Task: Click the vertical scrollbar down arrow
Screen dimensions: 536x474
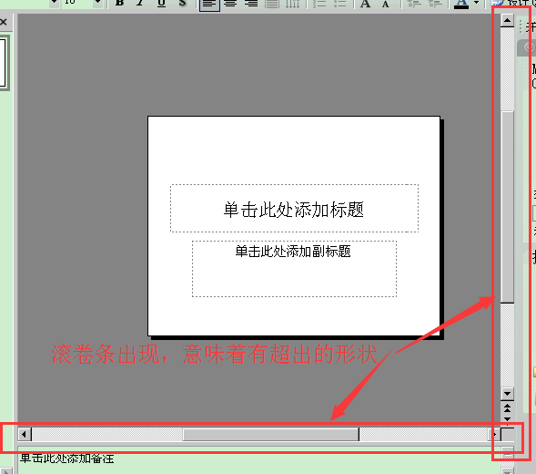Action: click(x=507, y=394)
